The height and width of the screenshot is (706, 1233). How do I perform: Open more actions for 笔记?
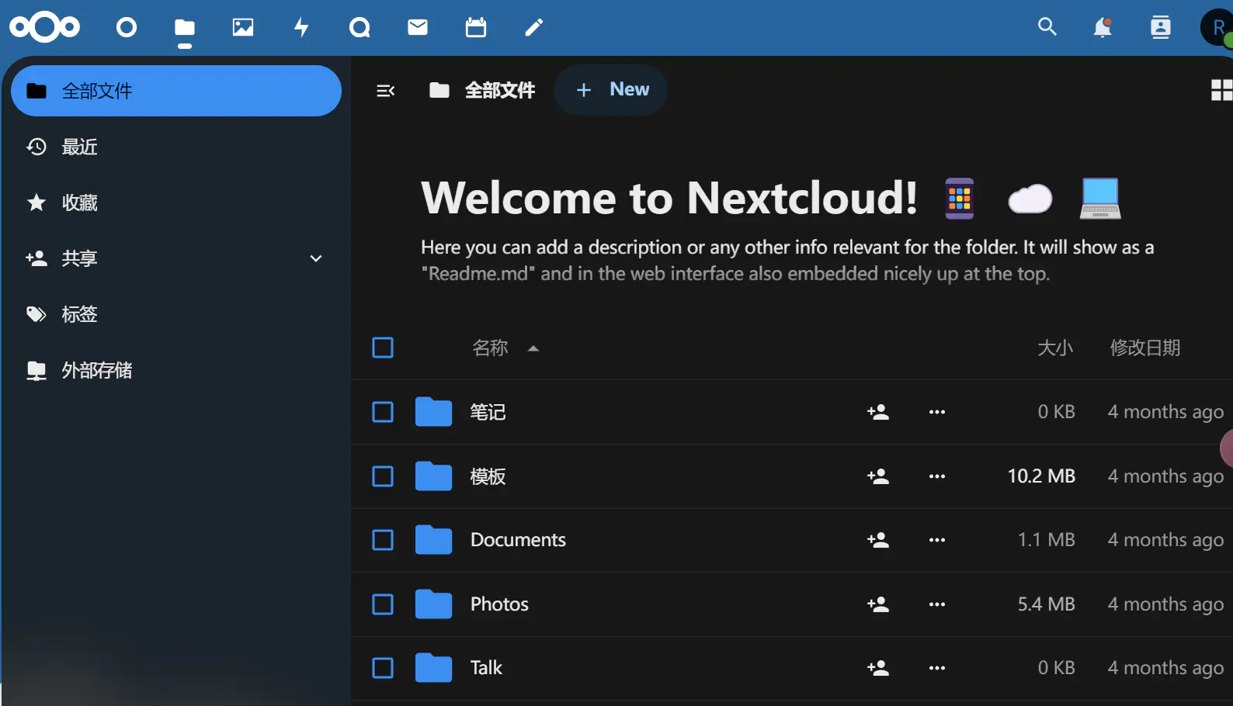coord(937,412)
